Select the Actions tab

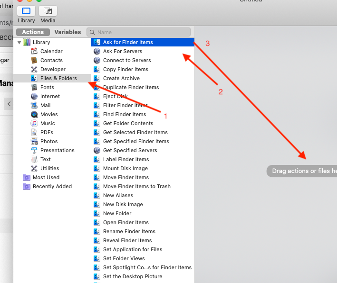tap(33, 32)
